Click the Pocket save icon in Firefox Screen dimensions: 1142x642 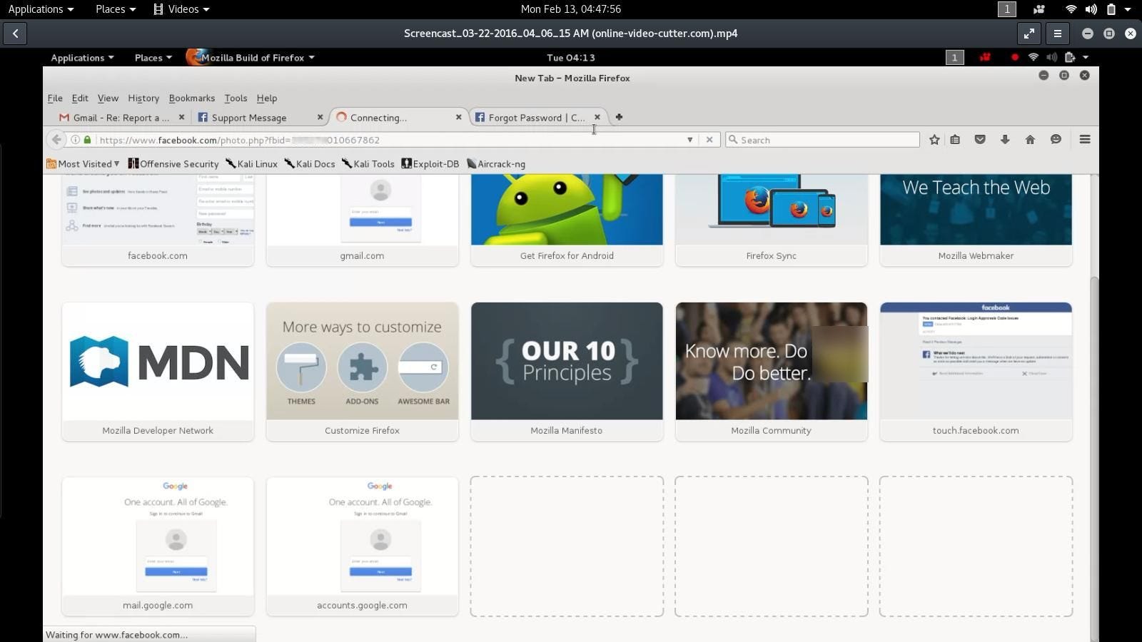pyautogui.click(x=980, y=140)
